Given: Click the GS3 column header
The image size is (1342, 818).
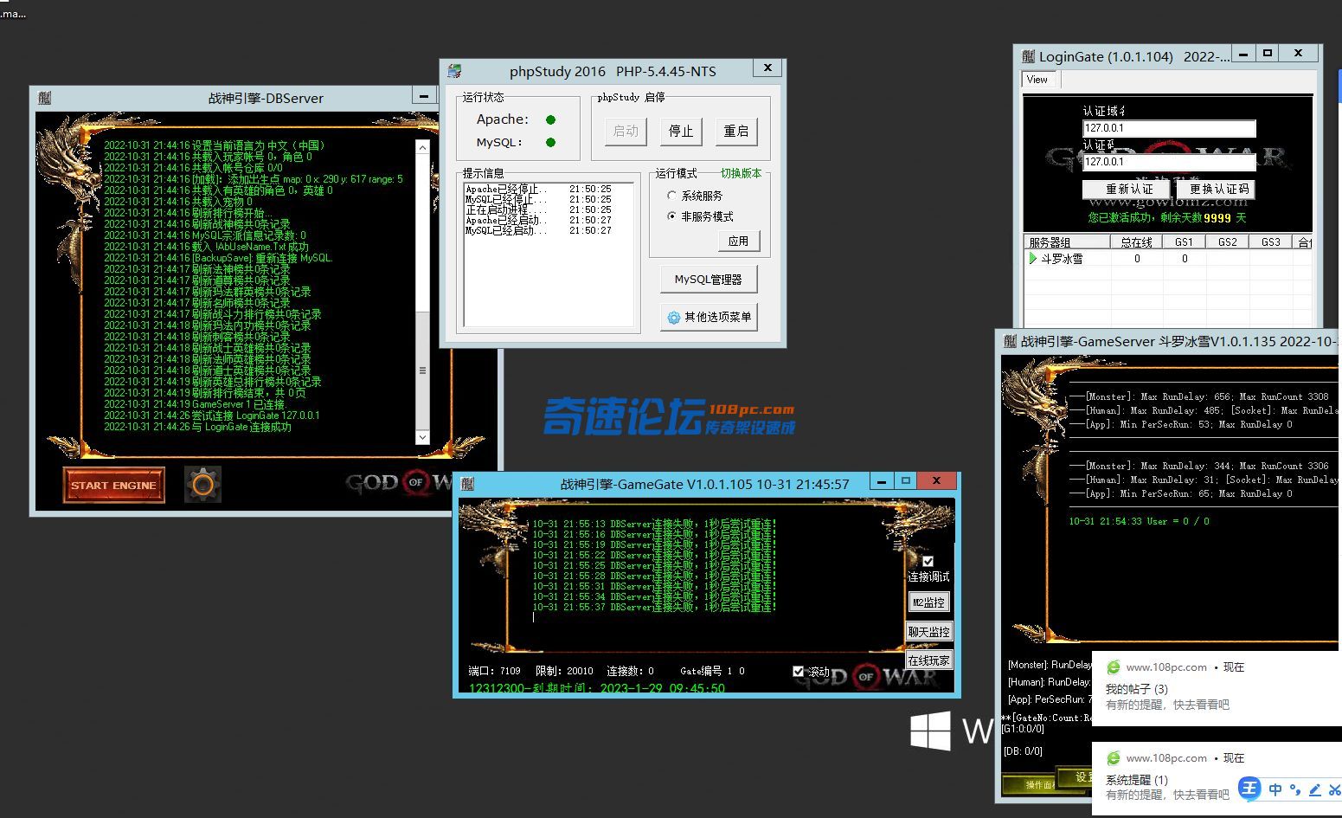Looking at the screenshot, I should [1270, 242].
